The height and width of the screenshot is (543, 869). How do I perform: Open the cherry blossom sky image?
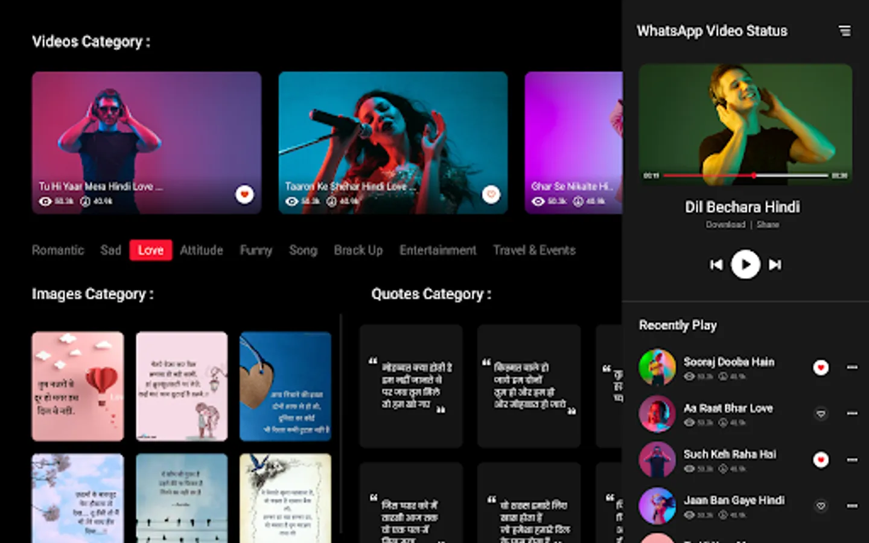(x=78, y=498)
